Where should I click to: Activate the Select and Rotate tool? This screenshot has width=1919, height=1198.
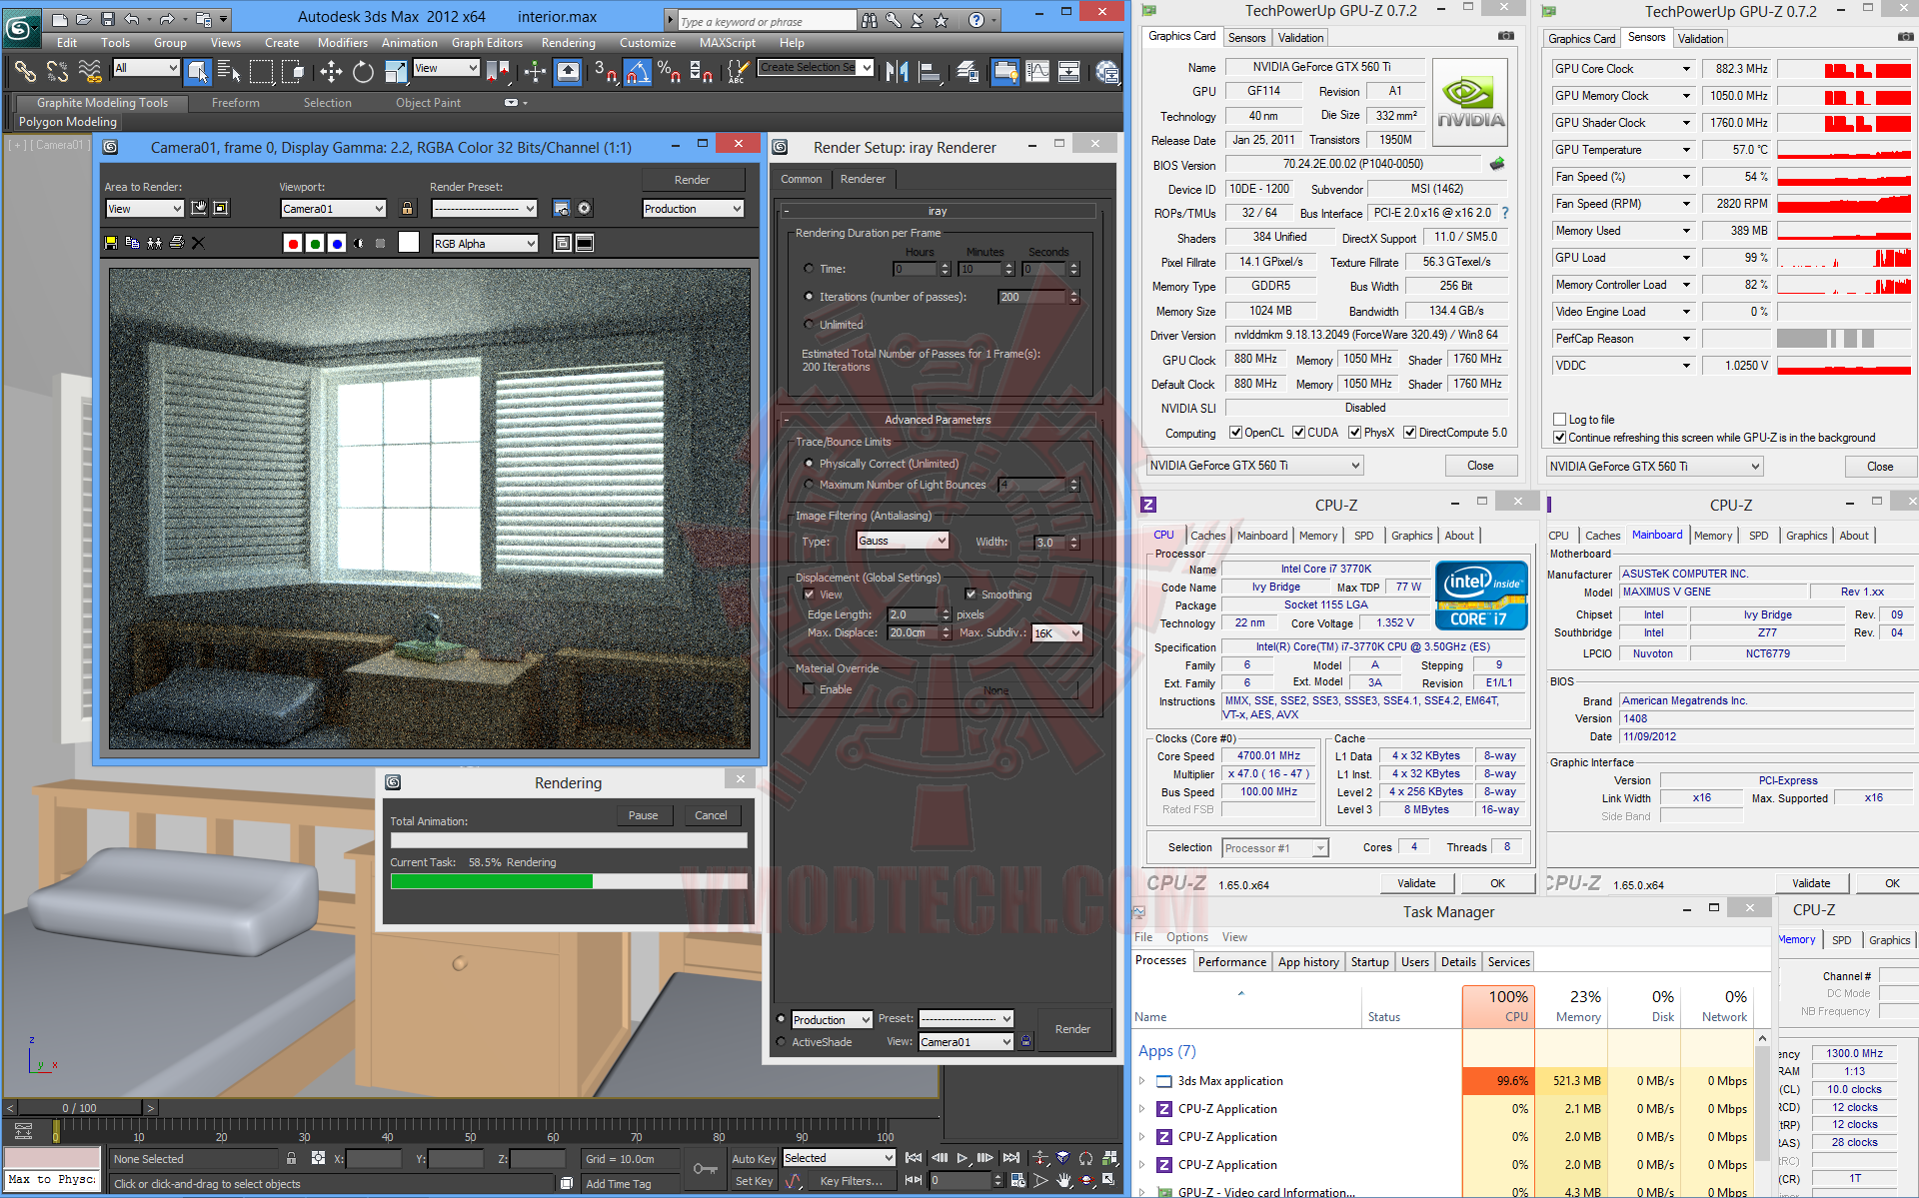[363, 72]
